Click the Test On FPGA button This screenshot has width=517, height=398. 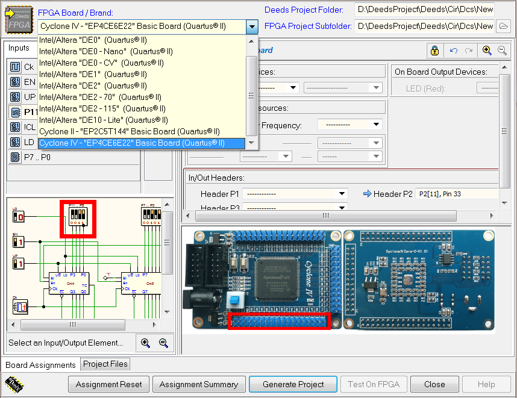coord(374,384)
